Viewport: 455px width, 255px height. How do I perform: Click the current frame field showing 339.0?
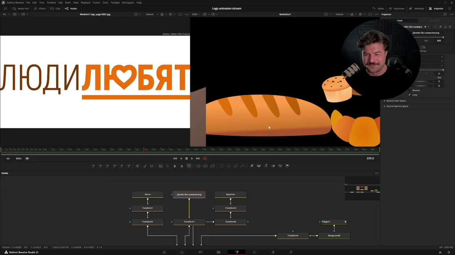click(370, 158)
